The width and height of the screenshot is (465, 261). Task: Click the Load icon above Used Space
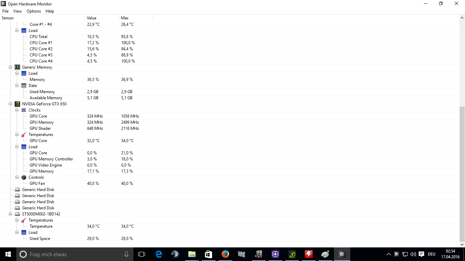coord(24,232)
